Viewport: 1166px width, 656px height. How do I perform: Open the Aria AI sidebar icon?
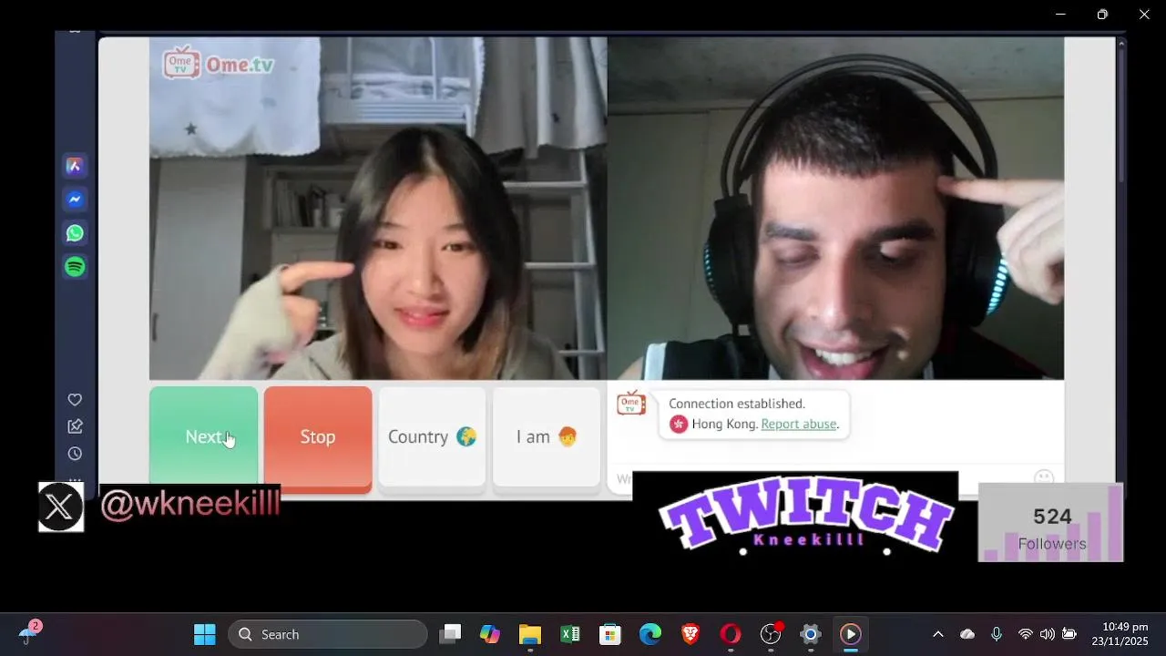tap(75, 166)
